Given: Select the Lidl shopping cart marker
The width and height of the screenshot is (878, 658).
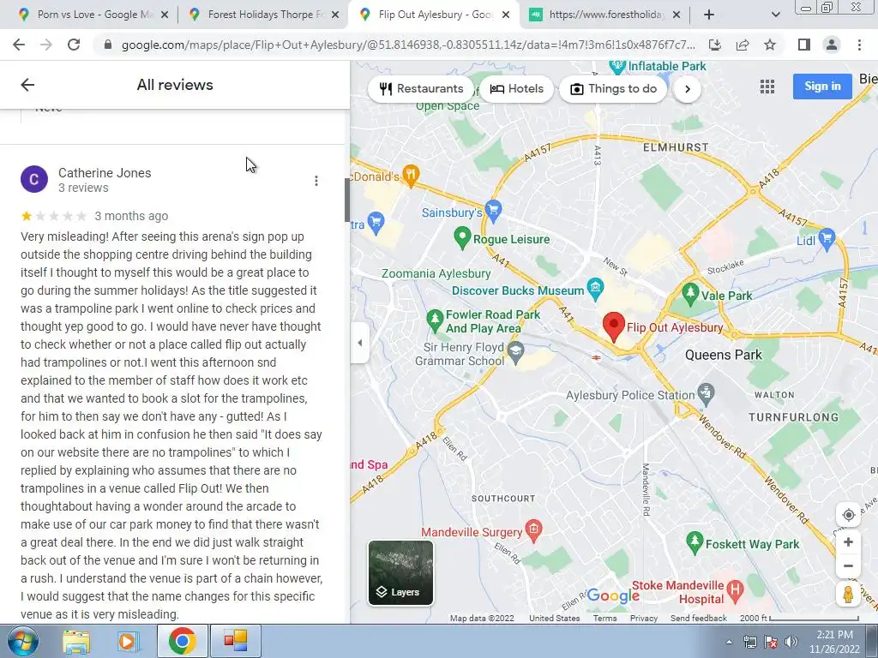Looking at the screenshot, I should (x=827, y=238).
